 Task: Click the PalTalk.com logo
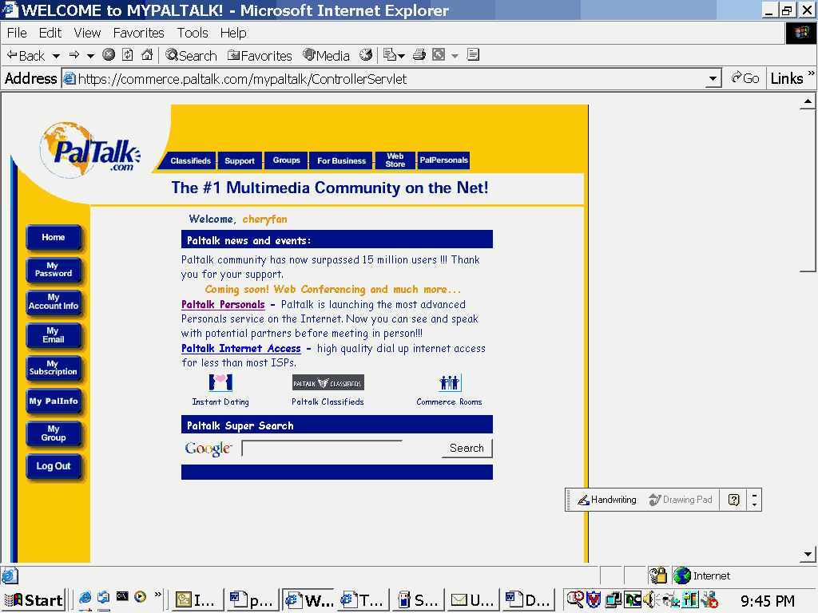click(89, 150)
